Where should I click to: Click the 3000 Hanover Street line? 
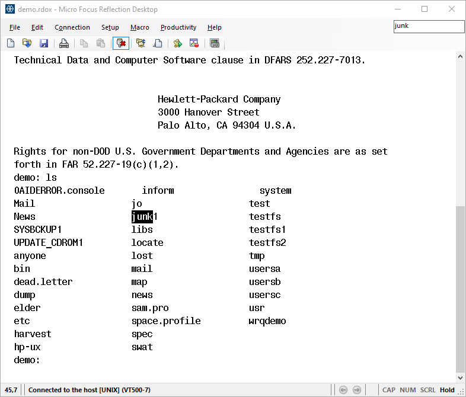click(208, 112)
